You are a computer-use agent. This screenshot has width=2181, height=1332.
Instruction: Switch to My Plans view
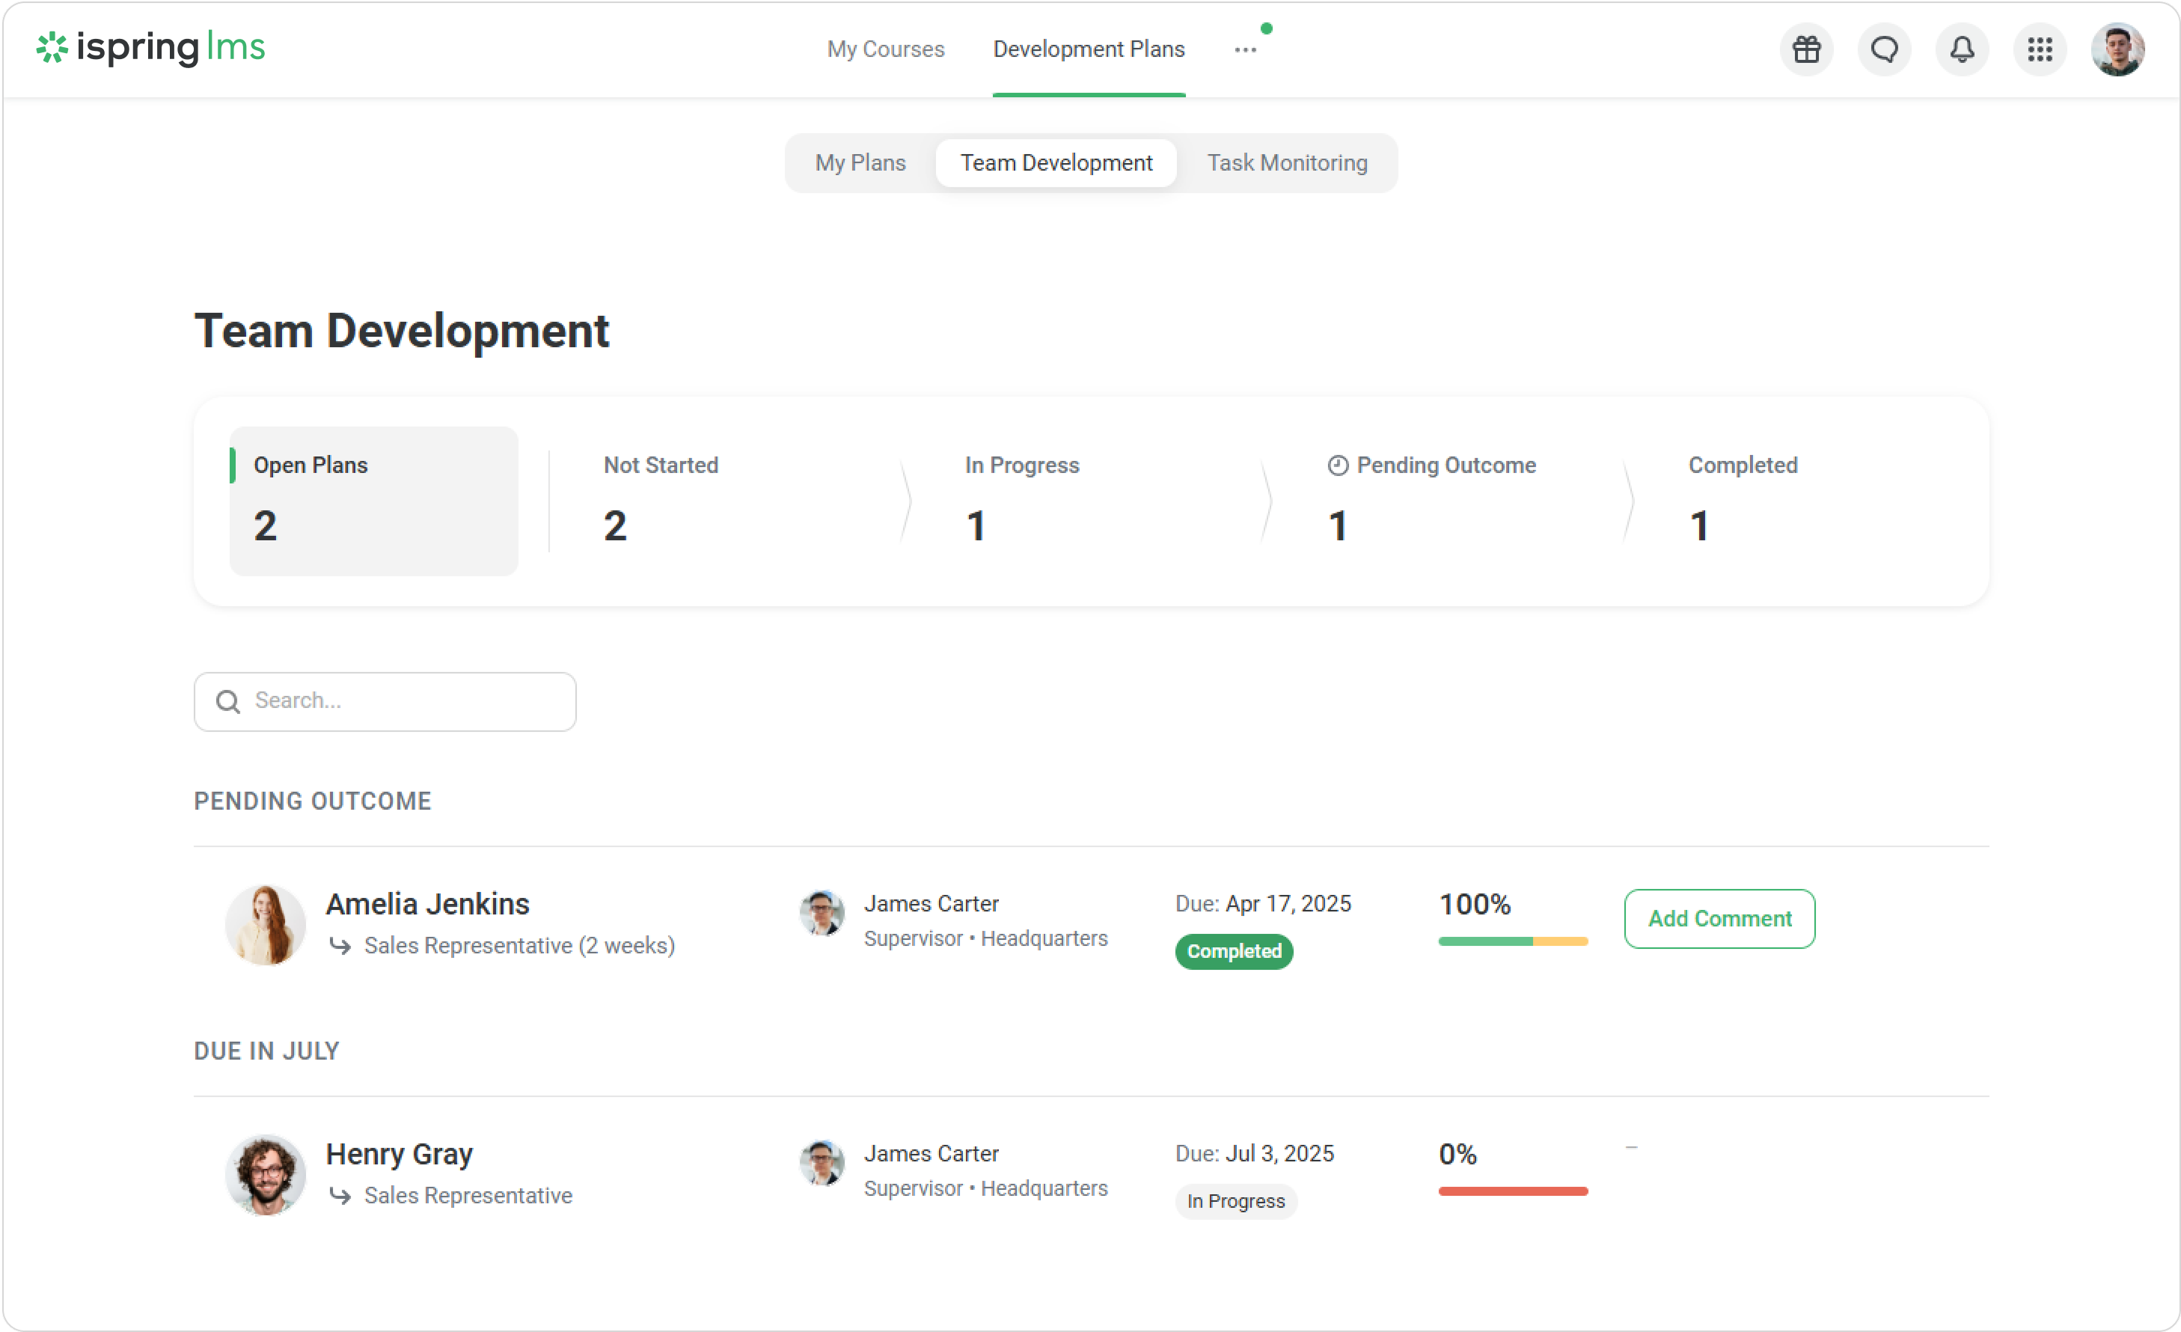tap(860, 163)
